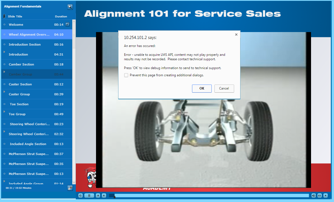Toggle closed captions with CC button
This screenshot has width=334, height=202.
click(x=320, y=196)
